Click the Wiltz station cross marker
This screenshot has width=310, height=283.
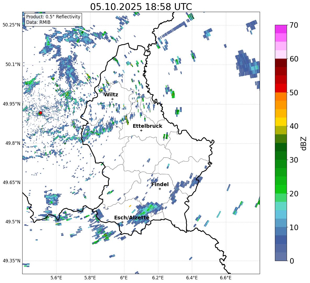coord(113,99)
